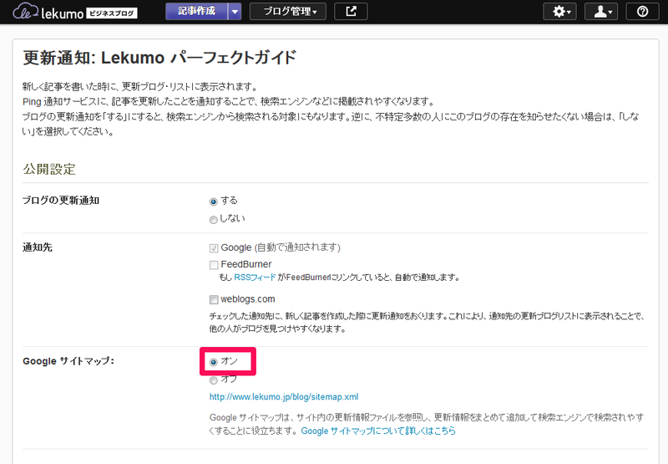Select オフ for Google sitemap
The image size is (668, 464).
click(214, 380)
